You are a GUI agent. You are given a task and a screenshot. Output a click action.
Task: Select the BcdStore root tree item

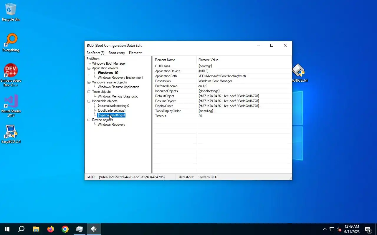point(93,59)
